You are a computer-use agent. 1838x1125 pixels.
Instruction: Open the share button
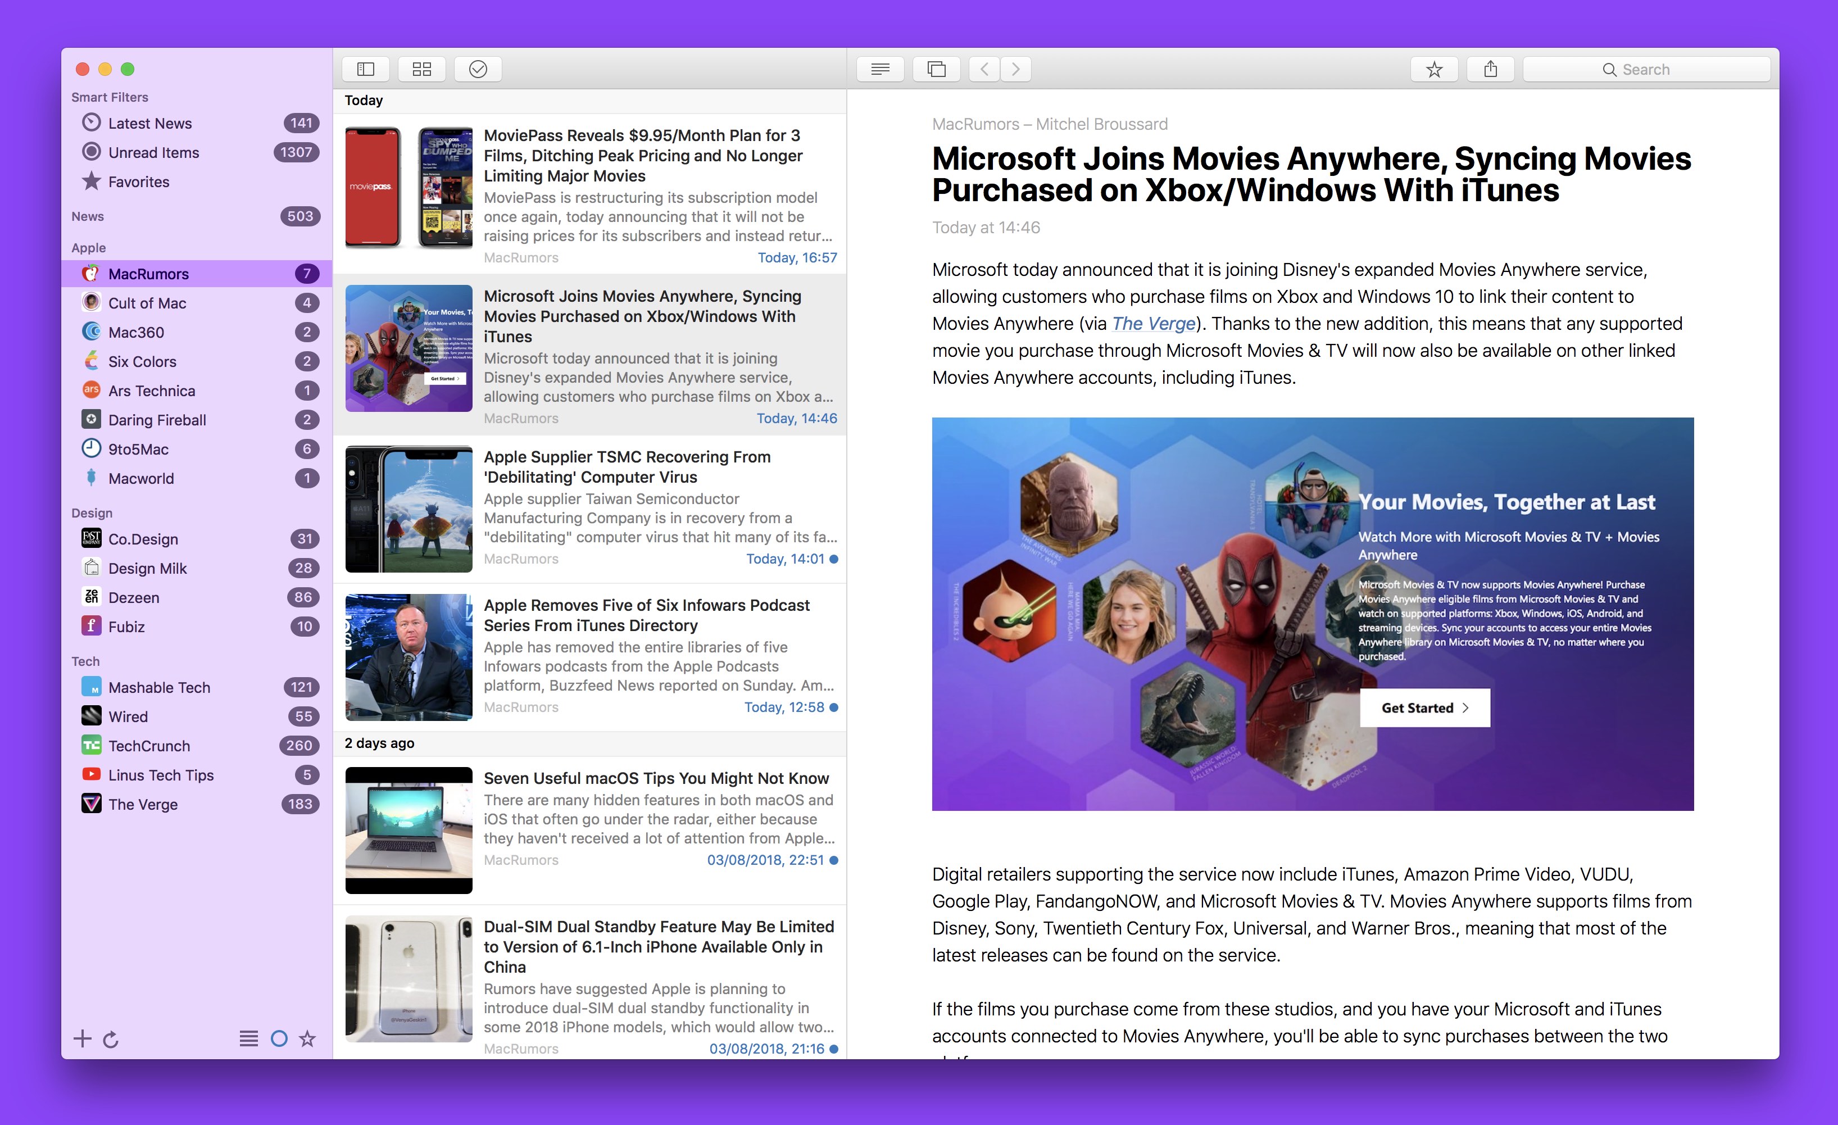point(1490,69)
